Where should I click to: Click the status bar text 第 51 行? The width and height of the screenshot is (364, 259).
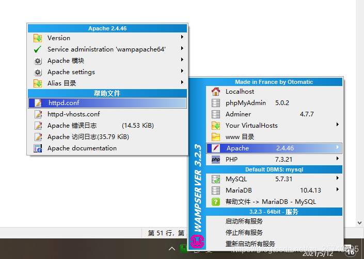pyautogui.click(x=161, y=233)
